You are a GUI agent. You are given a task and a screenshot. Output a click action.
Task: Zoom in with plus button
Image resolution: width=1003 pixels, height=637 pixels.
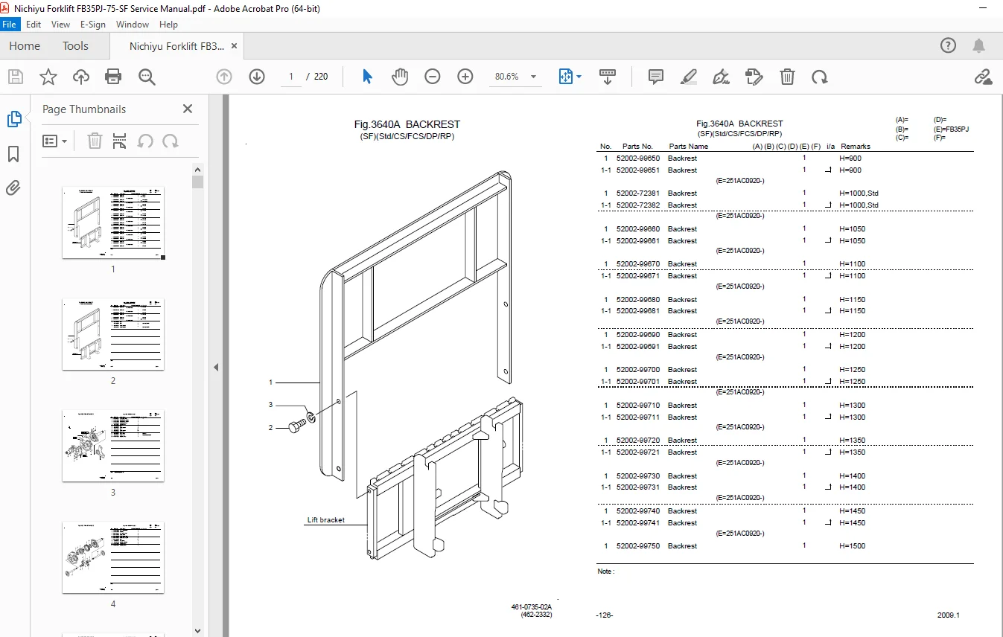click(465, 77)
